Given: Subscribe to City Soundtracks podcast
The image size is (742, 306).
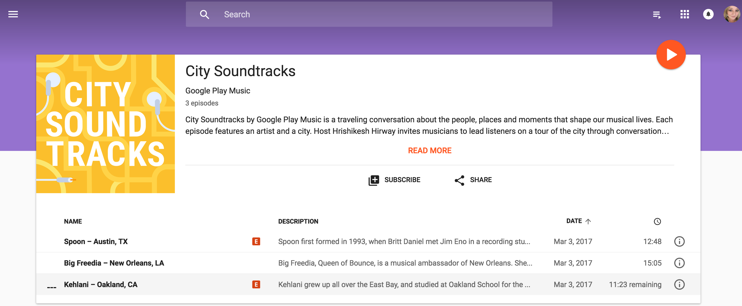Looking at the screenshot, I should (x=394, y=180).
